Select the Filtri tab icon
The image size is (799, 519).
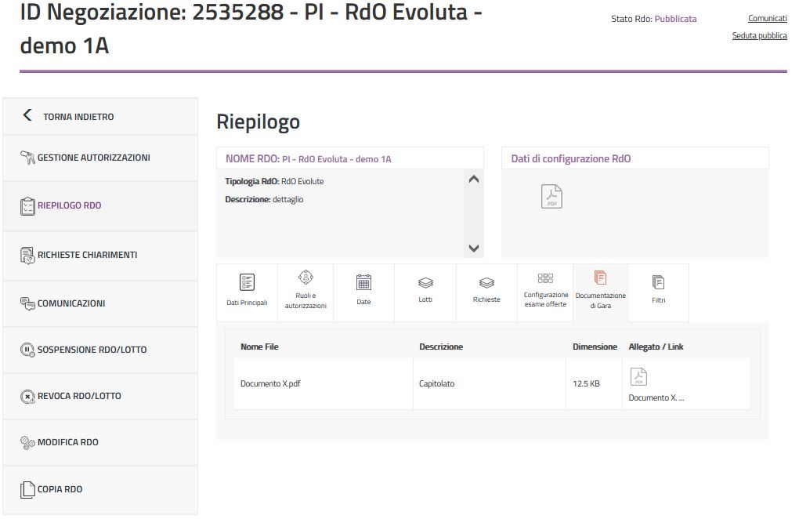coord(658,282)
